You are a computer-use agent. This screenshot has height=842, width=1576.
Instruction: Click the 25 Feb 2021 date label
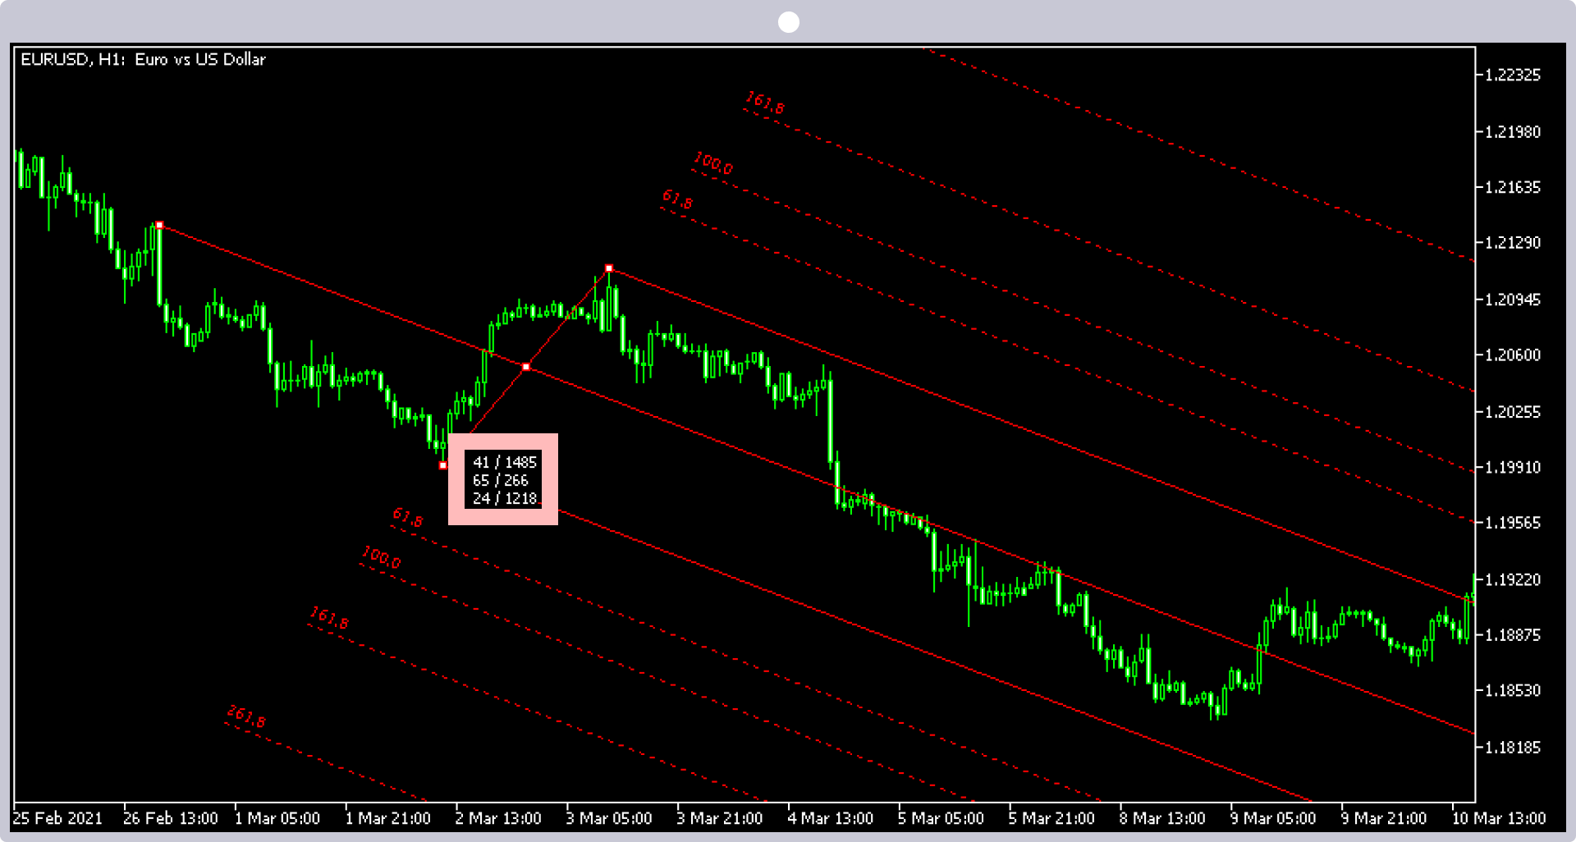[57, 818]
